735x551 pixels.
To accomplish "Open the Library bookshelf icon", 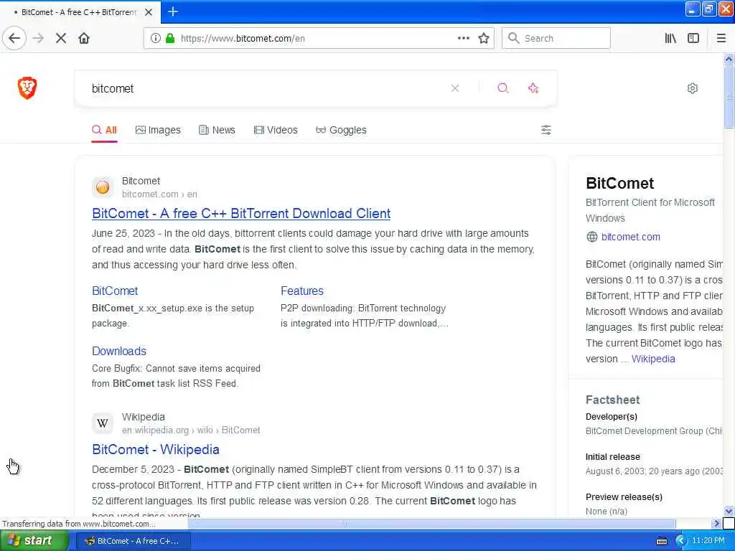I will [670, 38].
